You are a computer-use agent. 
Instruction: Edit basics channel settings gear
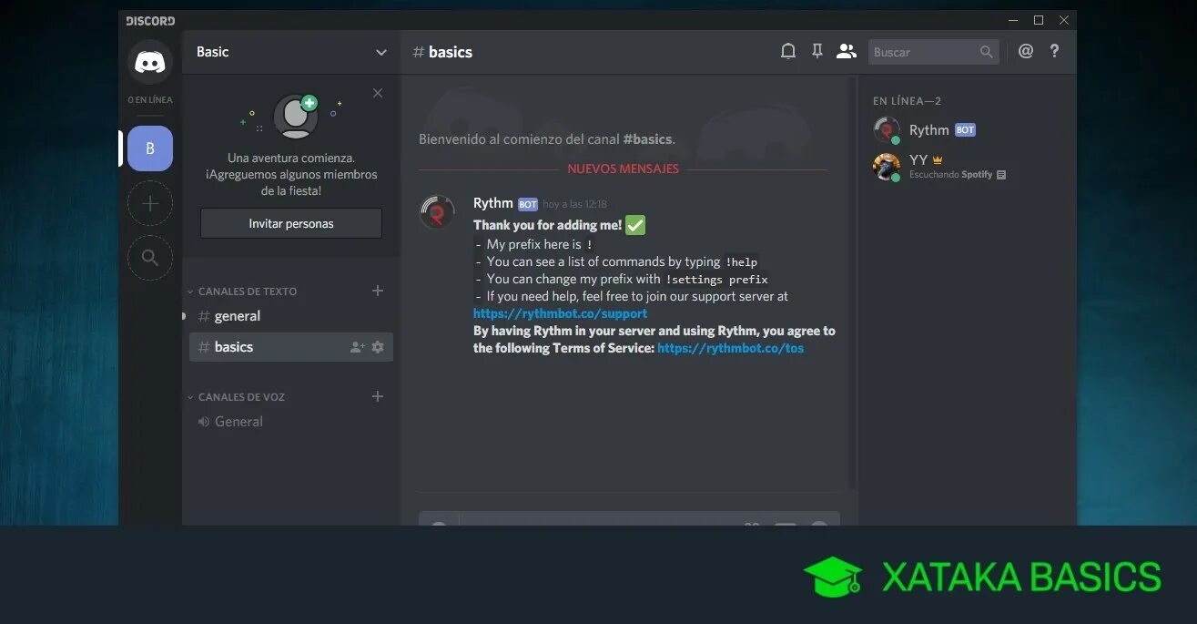(378, 347)
